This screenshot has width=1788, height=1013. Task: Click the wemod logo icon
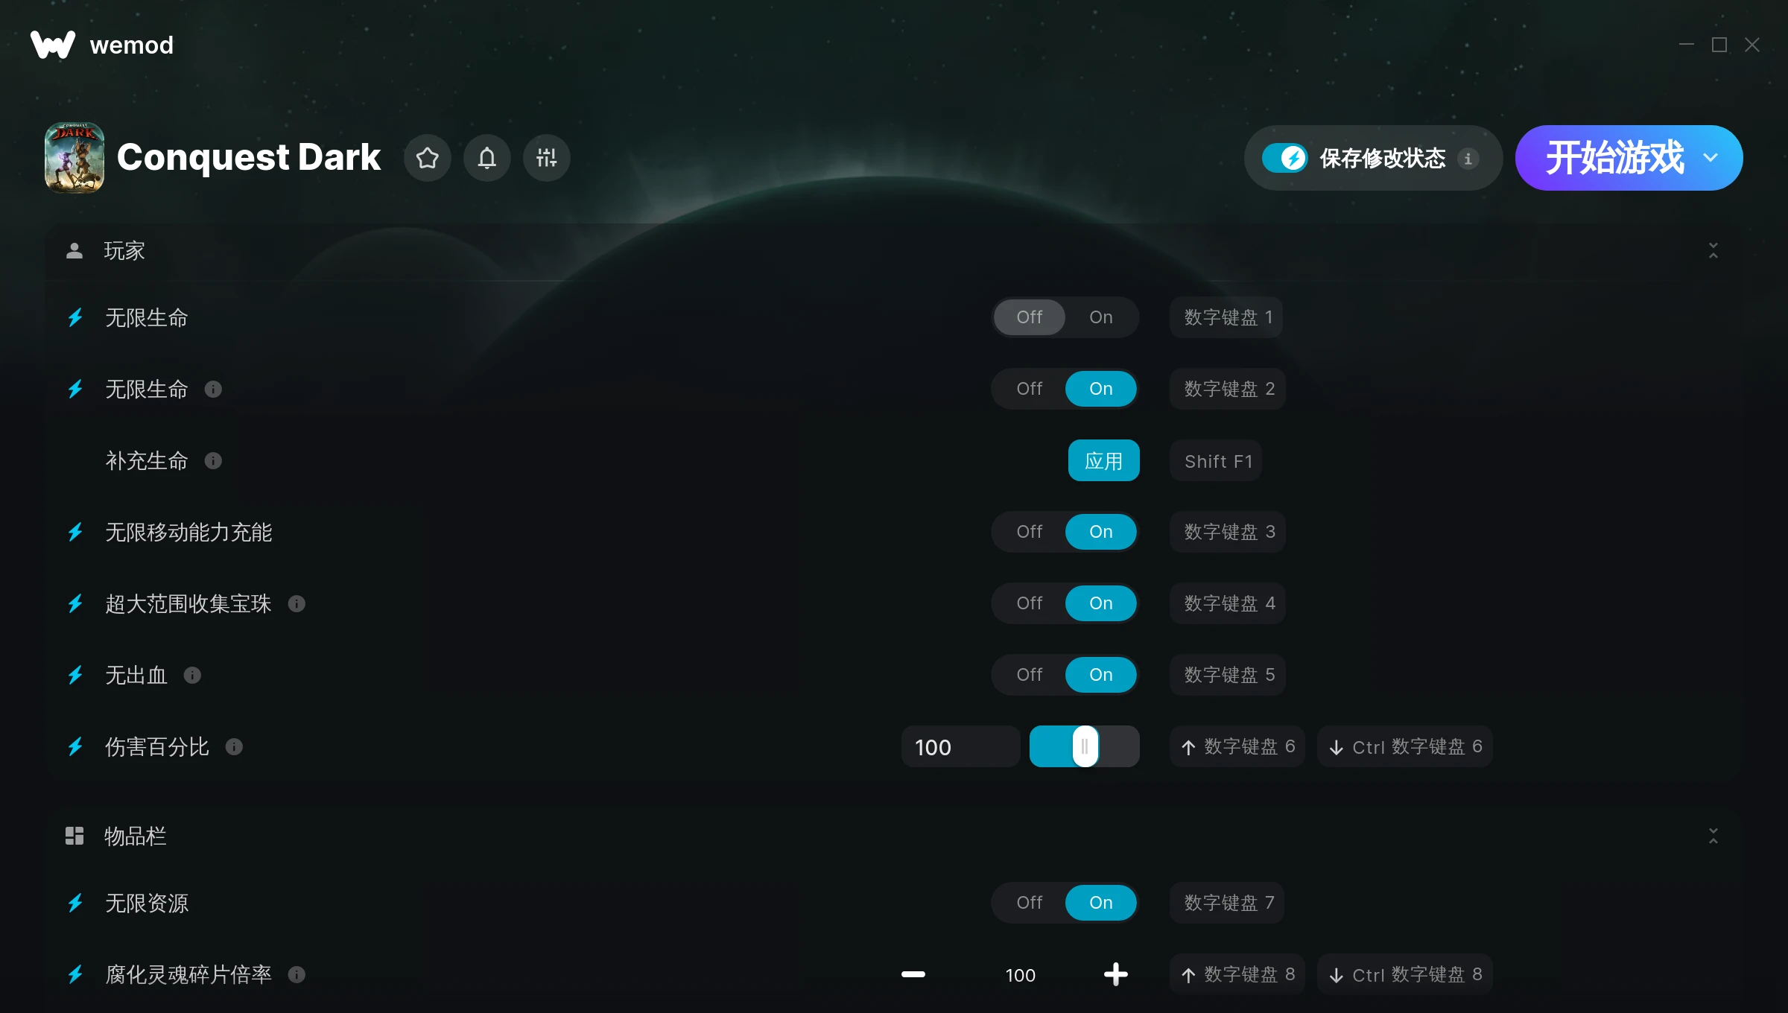coord(53,45)
